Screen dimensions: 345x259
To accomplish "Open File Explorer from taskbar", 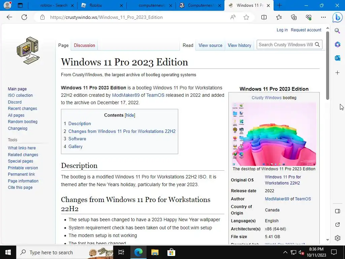I will (x=155, y=252).
